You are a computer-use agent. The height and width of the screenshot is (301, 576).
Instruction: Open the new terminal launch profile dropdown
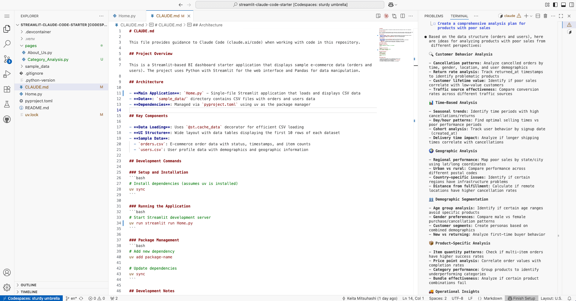531,16
